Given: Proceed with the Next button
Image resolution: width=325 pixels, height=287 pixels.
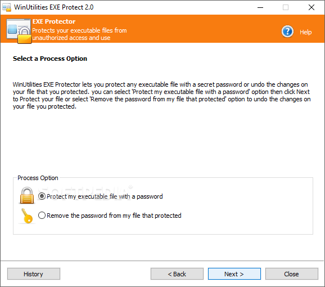Looking at the screenshot, I should click(x=234, y=273).
